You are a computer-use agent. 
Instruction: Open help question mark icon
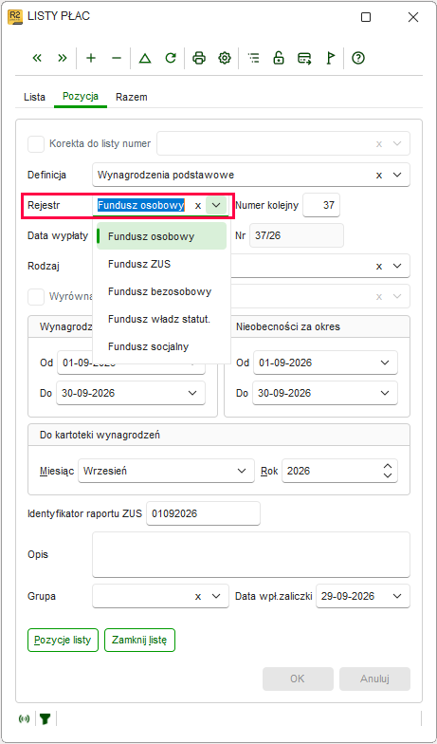358,58
